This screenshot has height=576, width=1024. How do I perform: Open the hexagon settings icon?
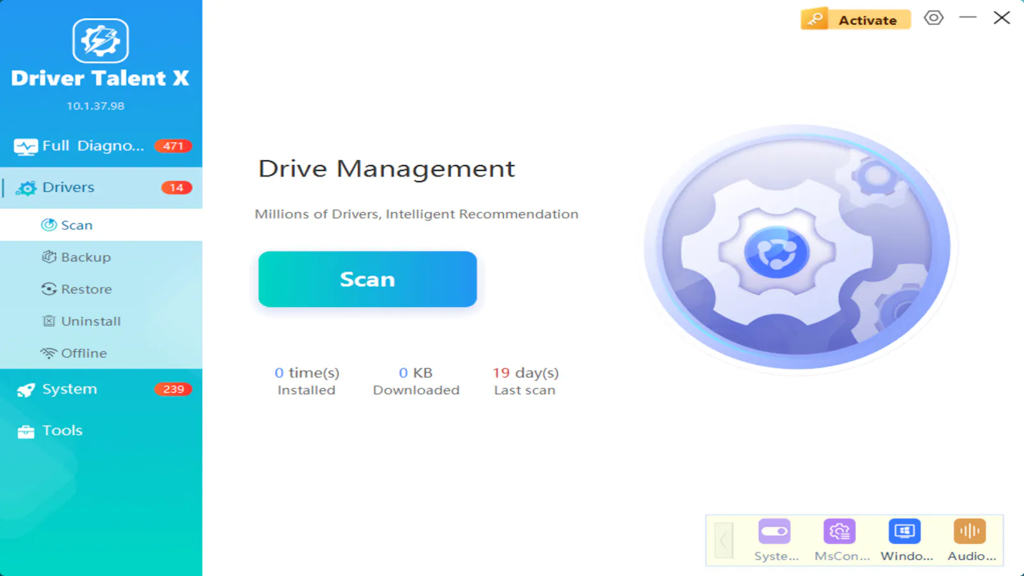pyautogui.click(x=934, y=18)
